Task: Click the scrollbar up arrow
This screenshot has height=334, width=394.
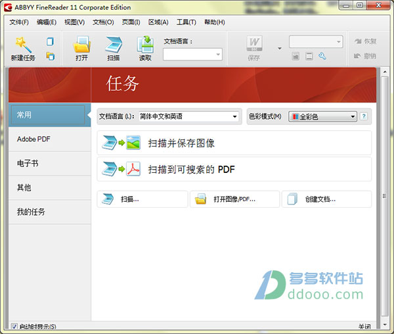Action: tap(385, 72)
